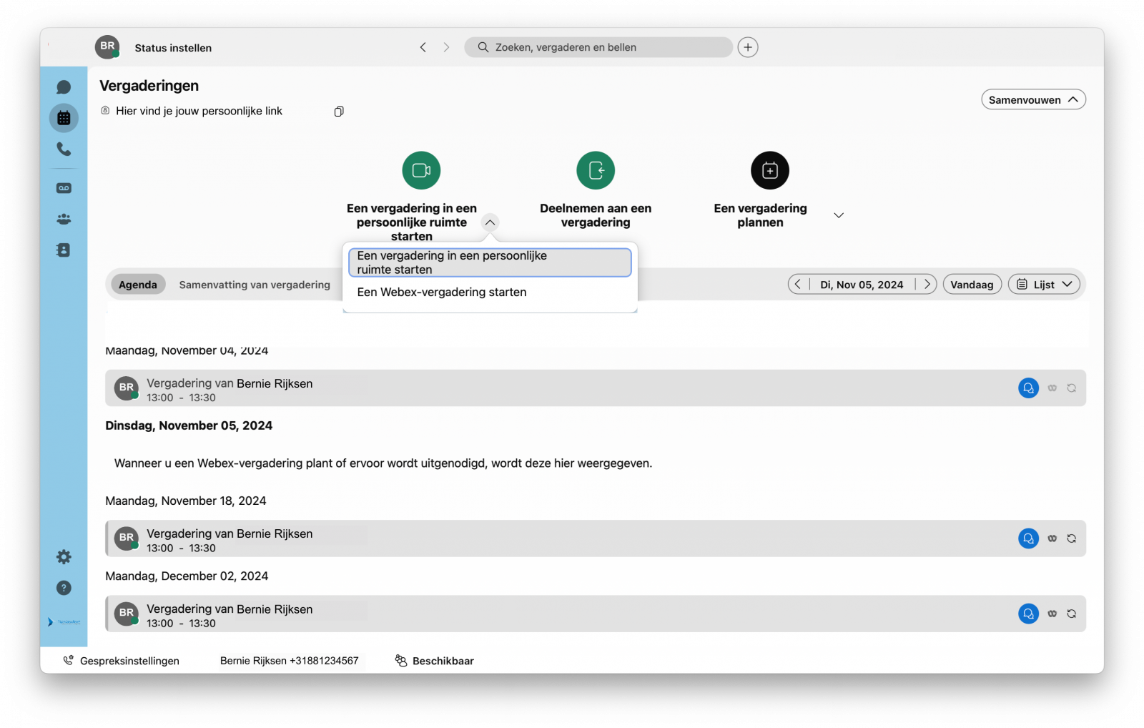Screen dimensions: 1144x728
Task: Open the November 18 meeting row
Action: pos(596,538)
